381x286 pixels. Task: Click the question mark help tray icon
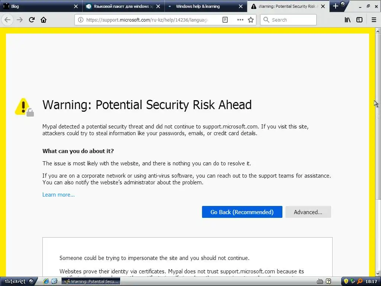point(328,282)
